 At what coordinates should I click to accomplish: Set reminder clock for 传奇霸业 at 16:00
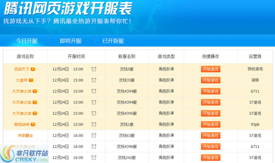click(94, 136)
